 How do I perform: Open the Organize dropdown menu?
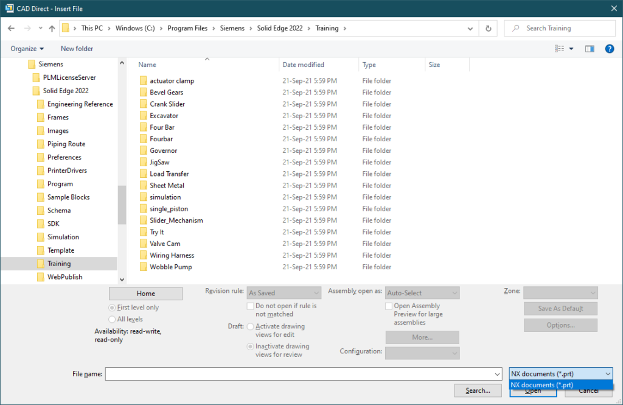pyautogui.click(x=27, y=49)
